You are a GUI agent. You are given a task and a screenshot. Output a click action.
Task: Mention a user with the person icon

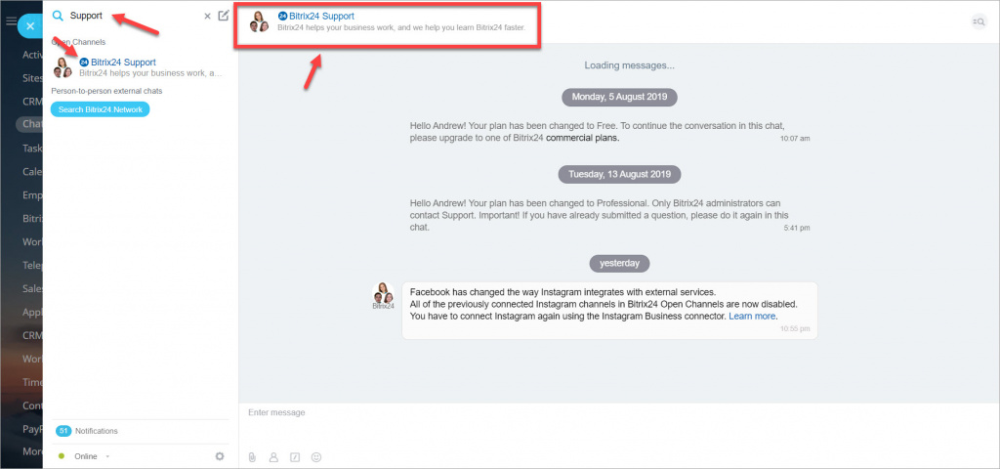[x=273, y=457]
